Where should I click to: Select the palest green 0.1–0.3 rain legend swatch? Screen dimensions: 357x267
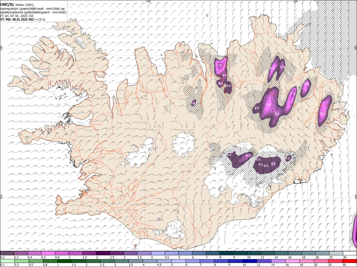pyautogui.click(x=8, y=261)
